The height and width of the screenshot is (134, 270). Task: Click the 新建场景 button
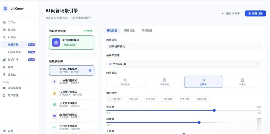coord(255,13)
